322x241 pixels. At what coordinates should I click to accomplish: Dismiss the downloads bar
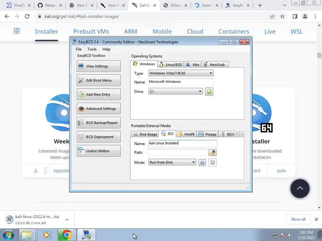[316, 219]
